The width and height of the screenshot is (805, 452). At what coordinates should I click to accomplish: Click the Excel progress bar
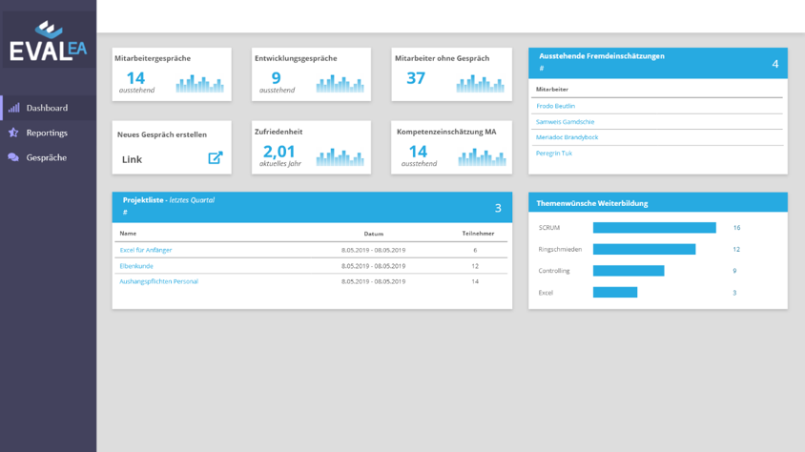pyautogui.click(x=615, y=292)
